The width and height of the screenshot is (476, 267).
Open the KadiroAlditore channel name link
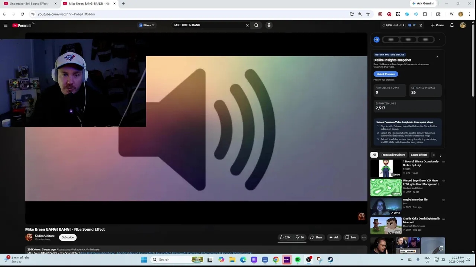point(45,236)
